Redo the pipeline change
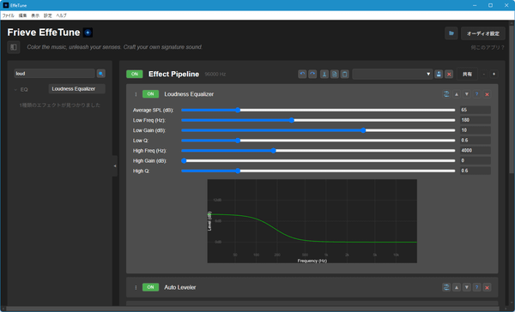Viewport: 515px width, 312px height. pyautogui.click(x=312, y=75)
